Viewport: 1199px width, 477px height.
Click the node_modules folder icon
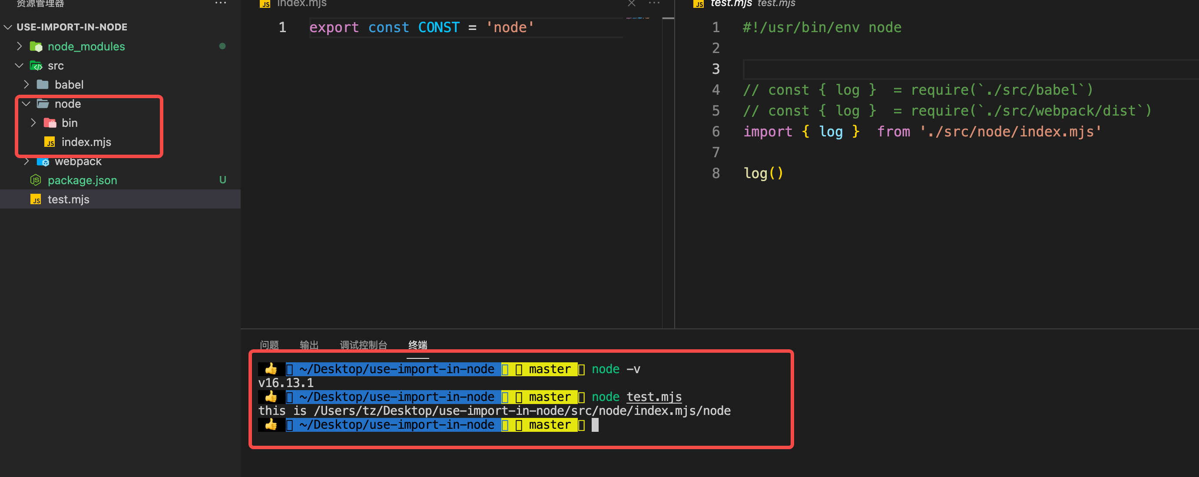tap(36, 46)
